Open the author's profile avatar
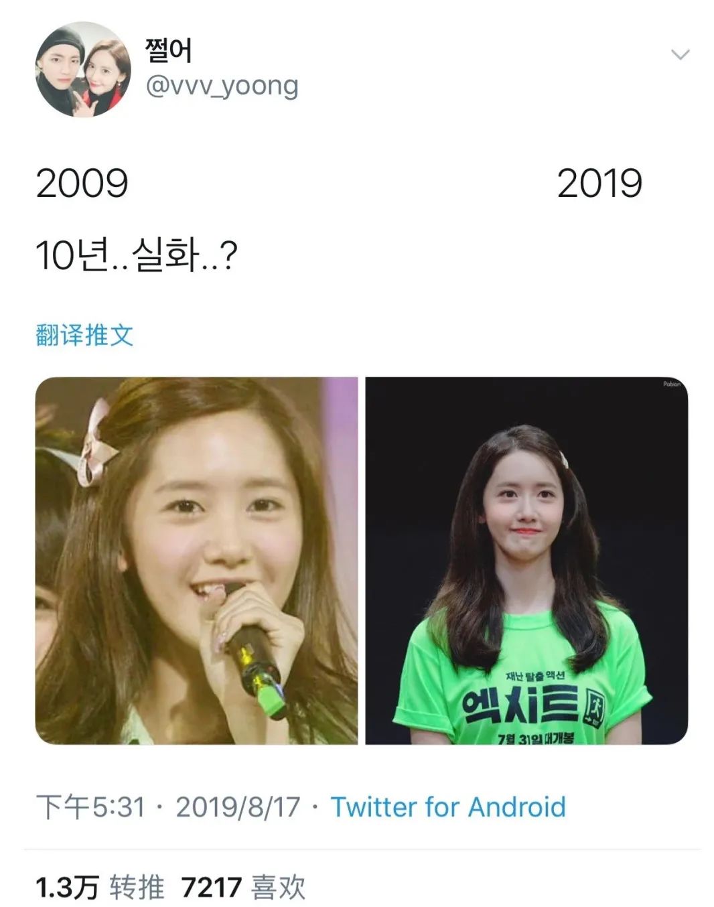Image resolution: width=714 pixels, height=907 pixels. (x=83, y=69)
